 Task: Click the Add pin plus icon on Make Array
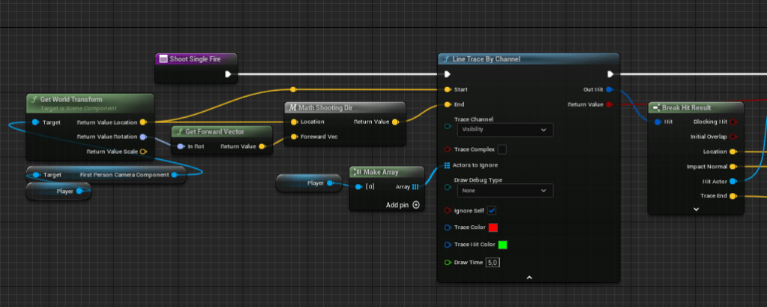pos(416,205)
